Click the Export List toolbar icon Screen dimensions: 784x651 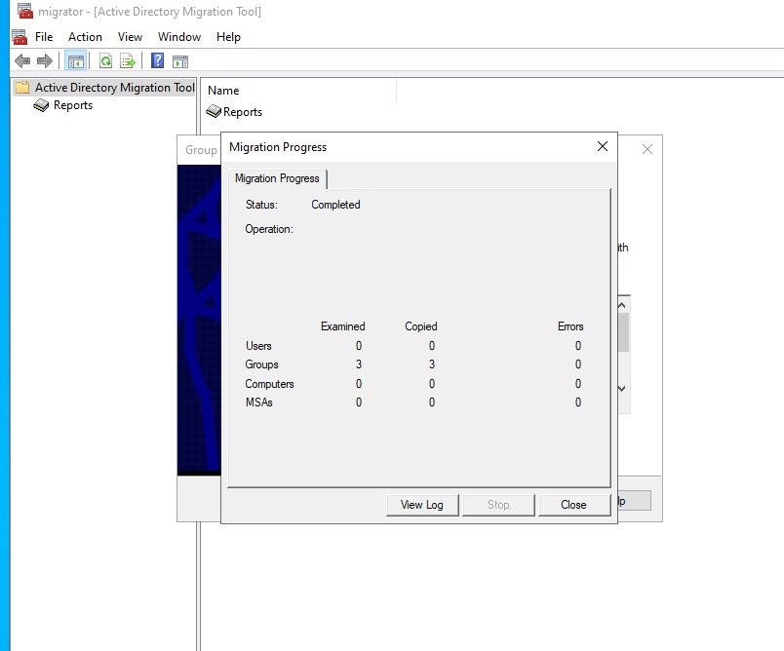tap(128, 61)
